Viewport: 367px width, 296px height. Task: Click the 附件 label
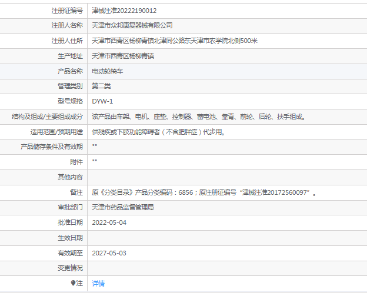(x=76, y=162)
